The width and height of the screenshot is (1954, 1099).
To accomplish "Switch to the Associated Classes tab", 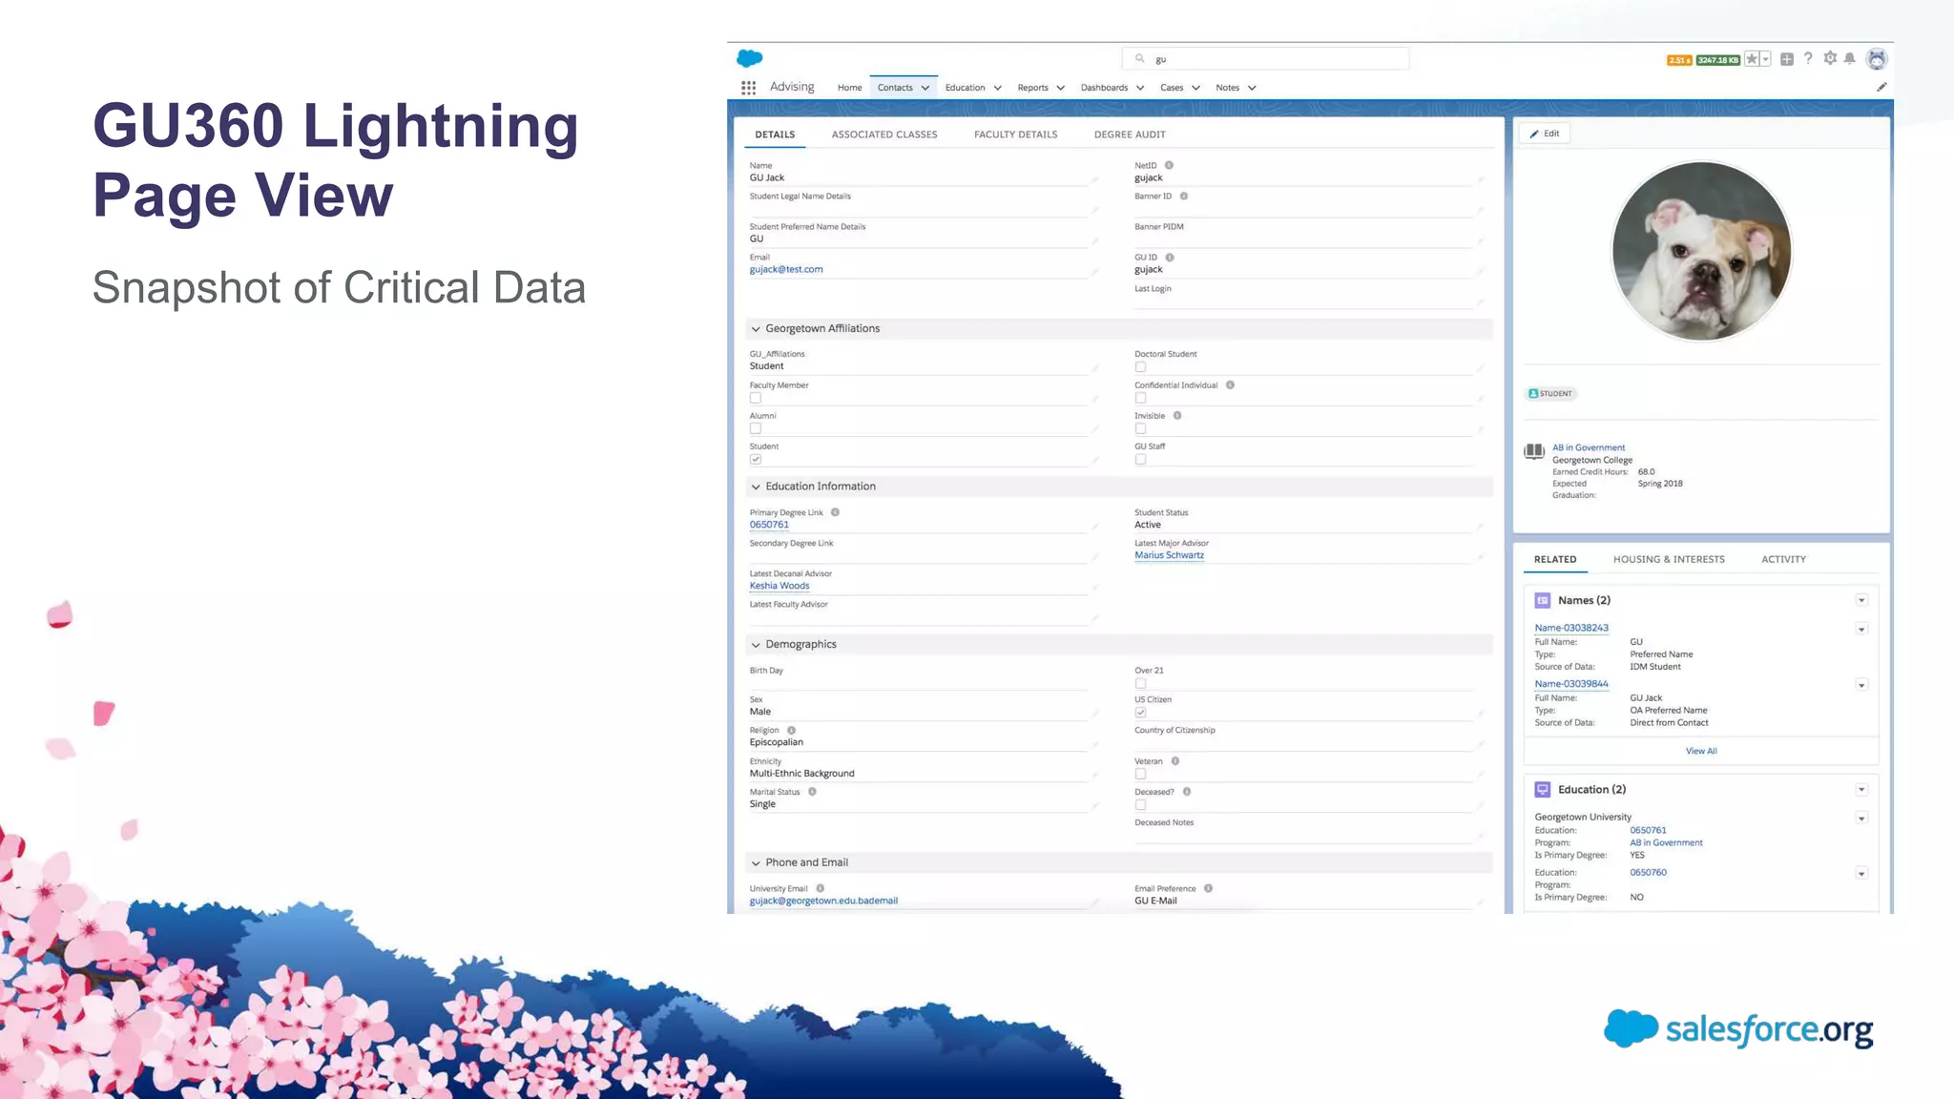I will 884,135.
